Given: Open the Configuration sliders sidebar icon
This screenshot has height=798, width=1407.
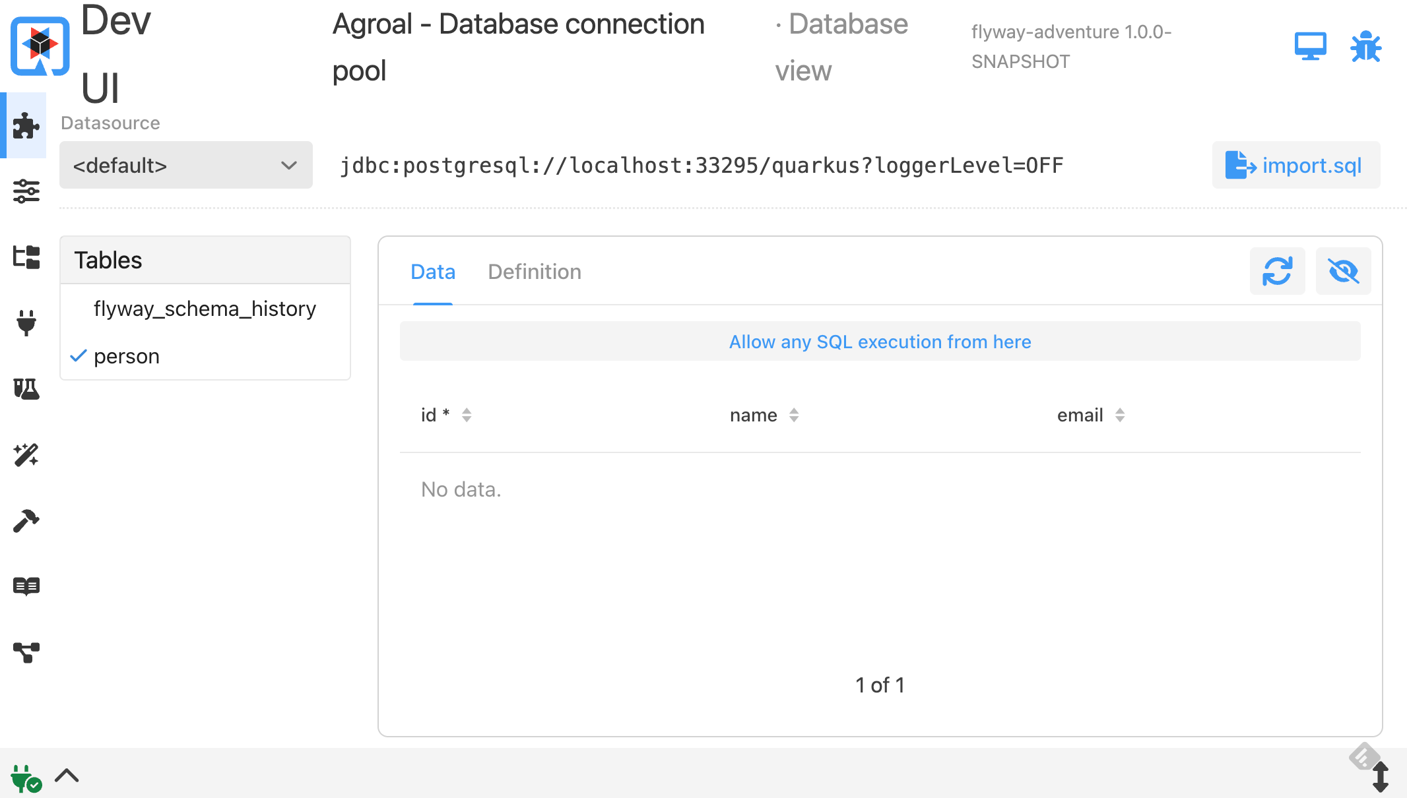Looking at the screenshot, I should 26,191.
